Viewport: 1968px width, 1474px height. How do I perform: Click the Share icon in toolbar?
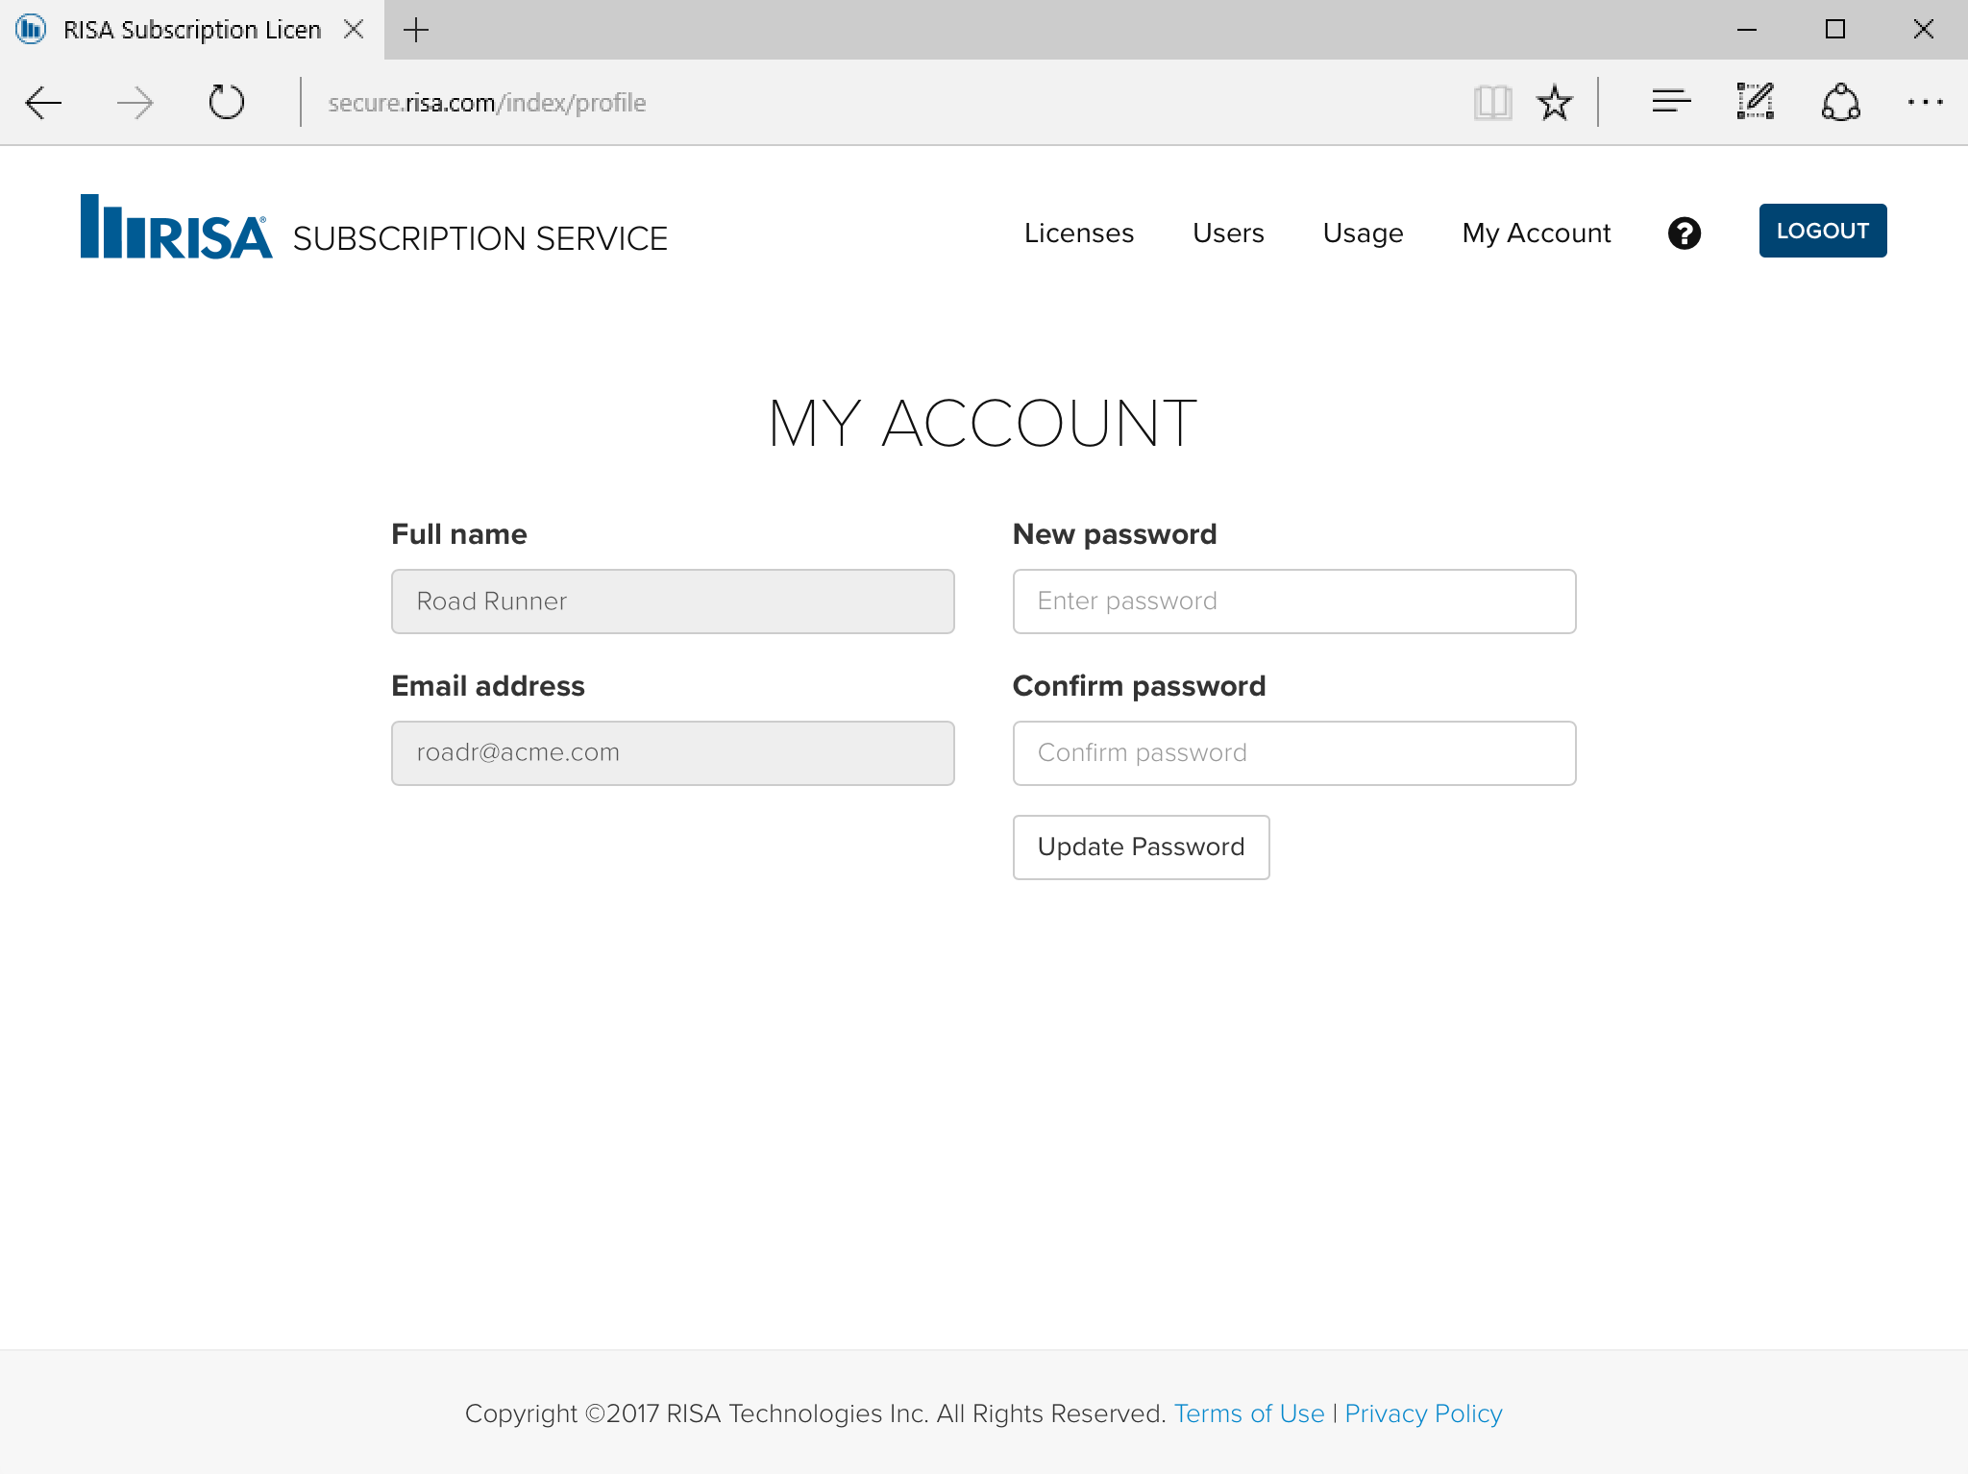1840,102
